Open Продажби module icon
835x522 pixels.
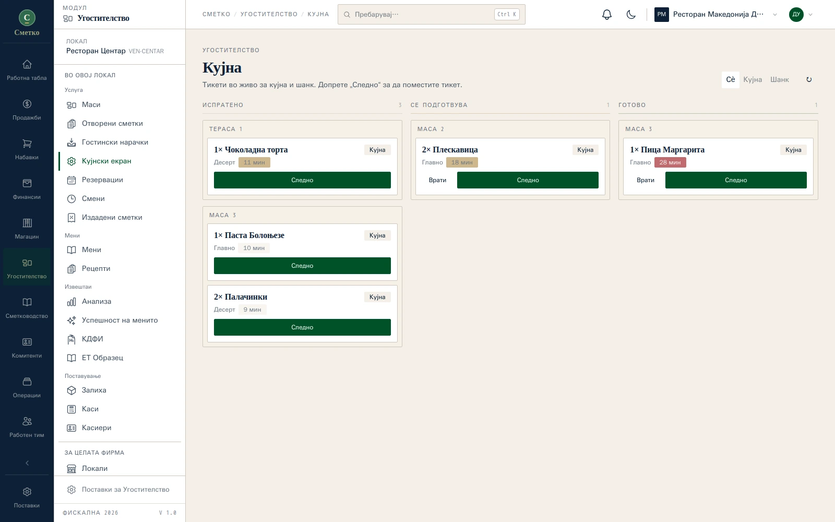point(27,110)
